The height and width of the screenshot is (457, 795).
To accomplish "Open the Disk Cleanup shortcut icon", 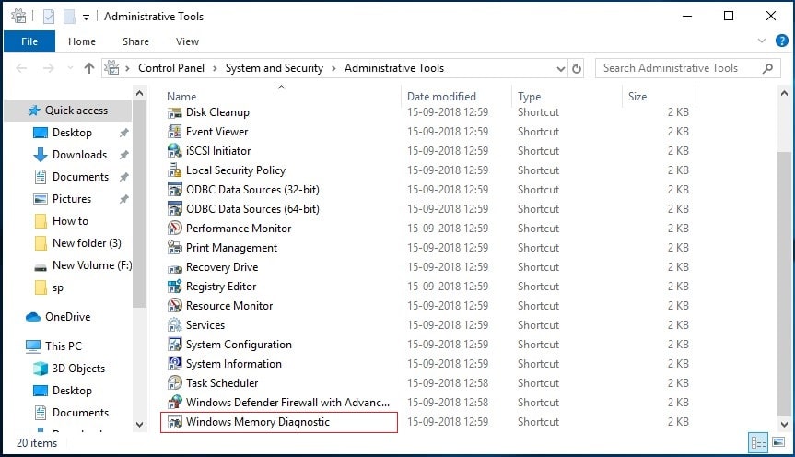I will 174,112.
